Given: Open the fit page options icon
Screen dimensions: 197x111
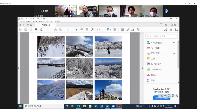Looking at the screenshot, I should point(108,30).
